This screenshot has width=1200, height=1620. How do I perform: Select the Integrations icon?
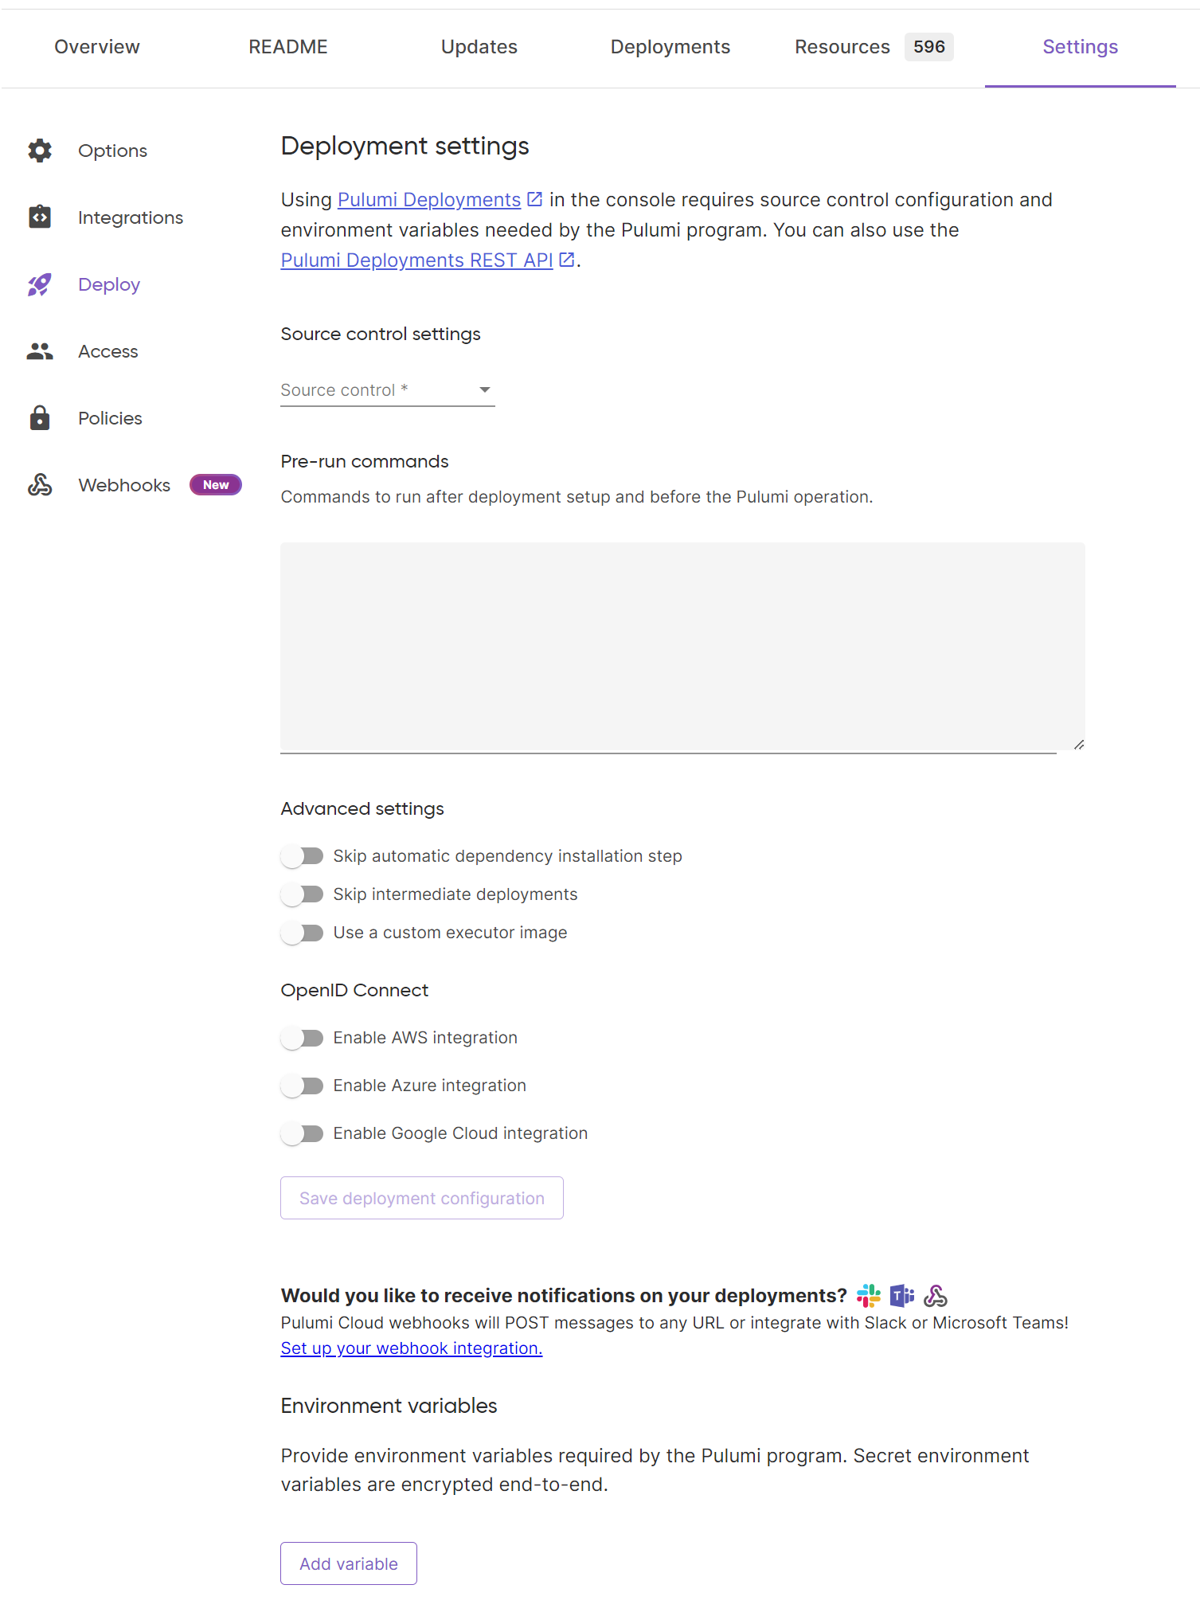39,217
